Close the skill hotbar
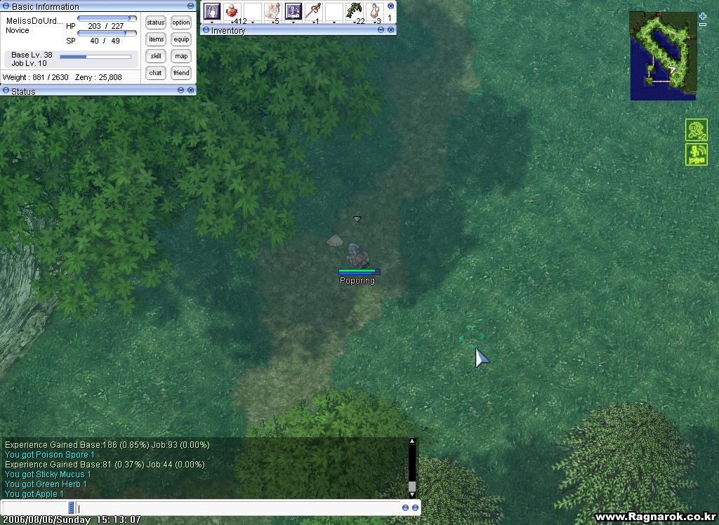This screenshot has height=525, width=719. coord(390,6)
